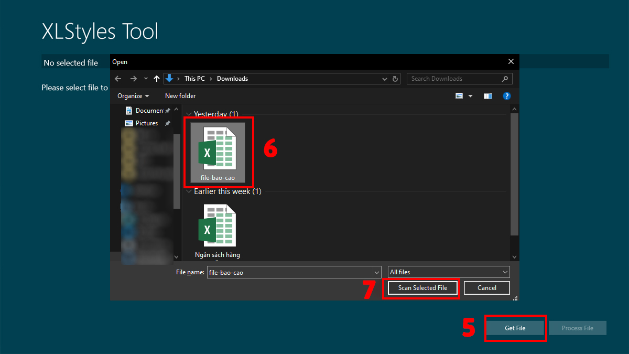The width and height of the screenshot is (629, 354).
Task: Navigate to This PC via the breadcrumb
Action: (x=194, y=78)
